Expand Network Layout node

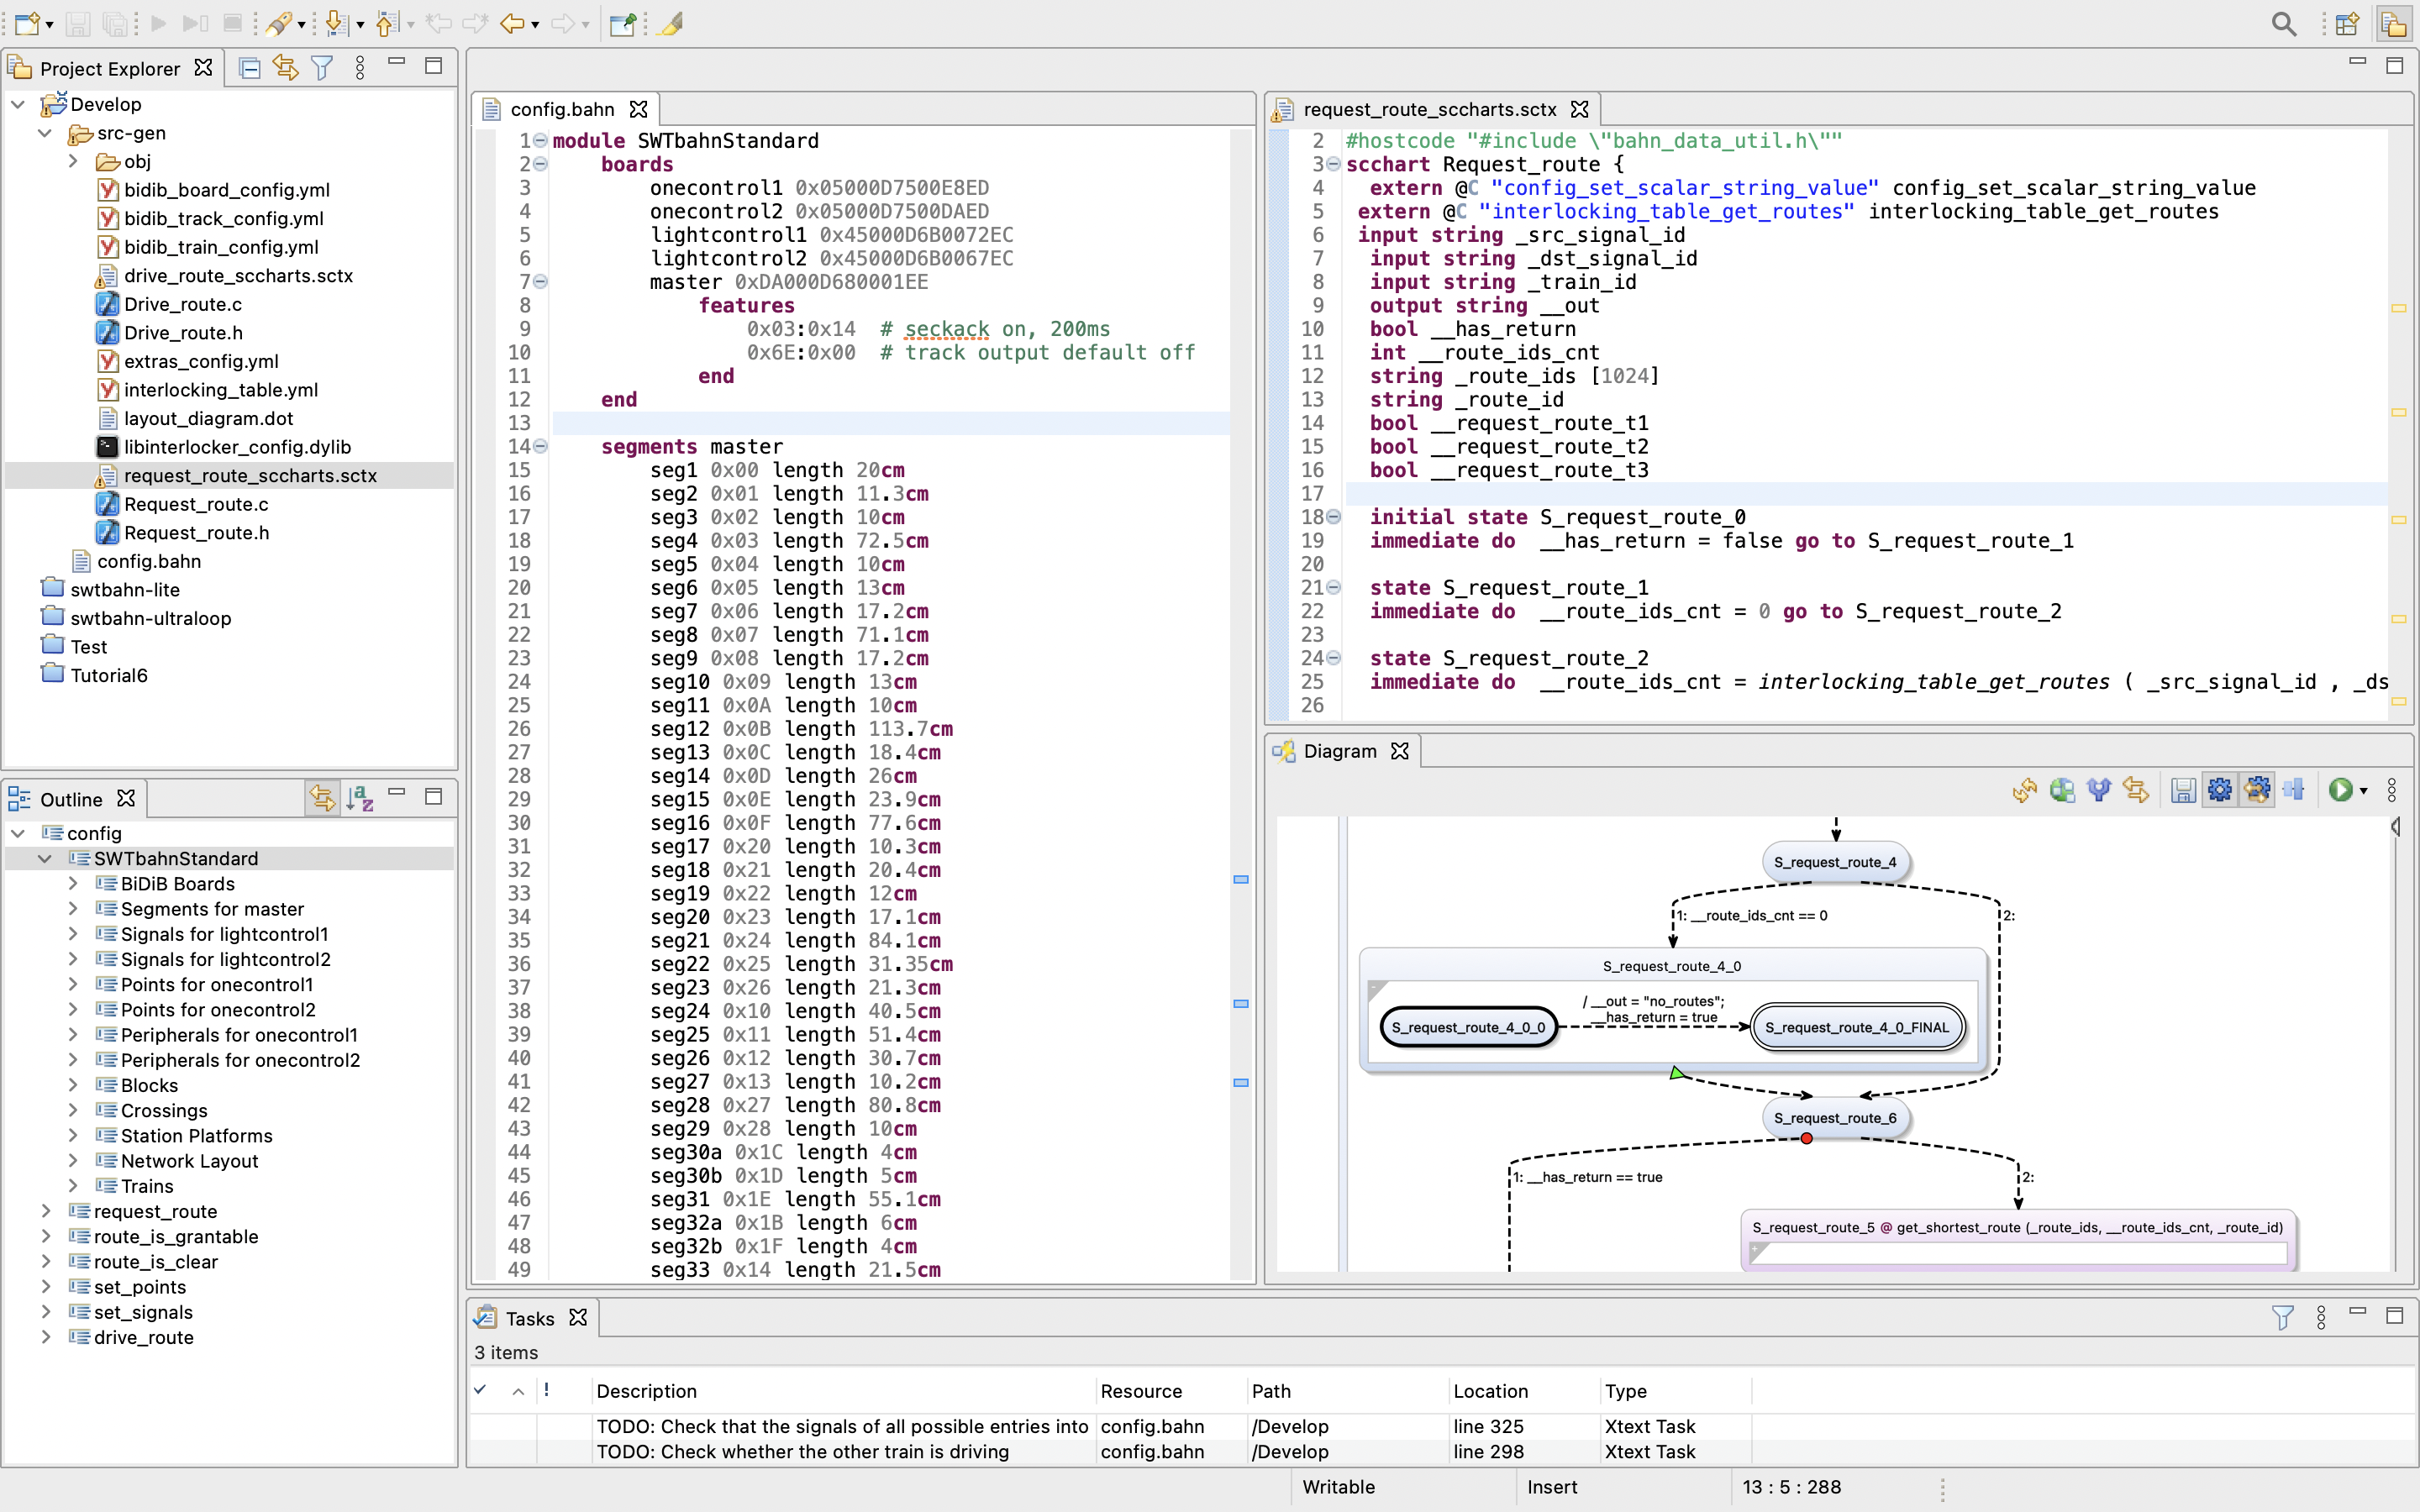(x=72, y=1160)
